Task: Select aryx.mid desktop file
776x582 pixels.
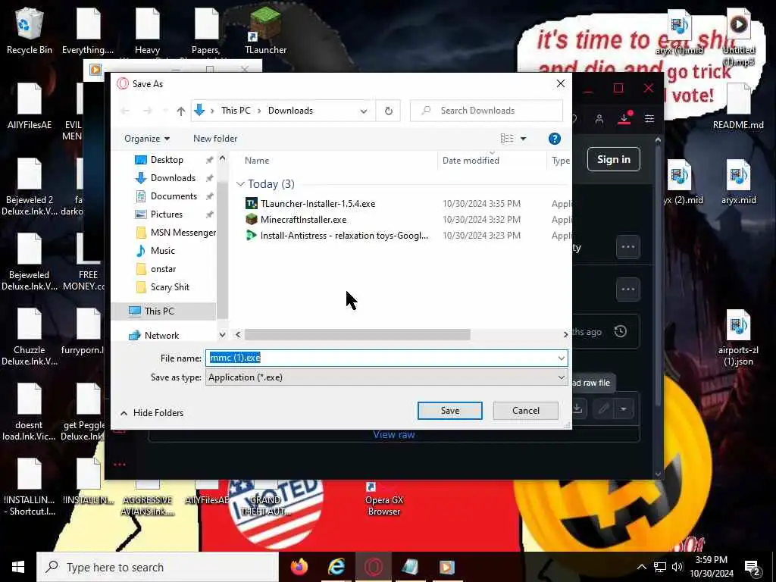Action: [738, 182]
